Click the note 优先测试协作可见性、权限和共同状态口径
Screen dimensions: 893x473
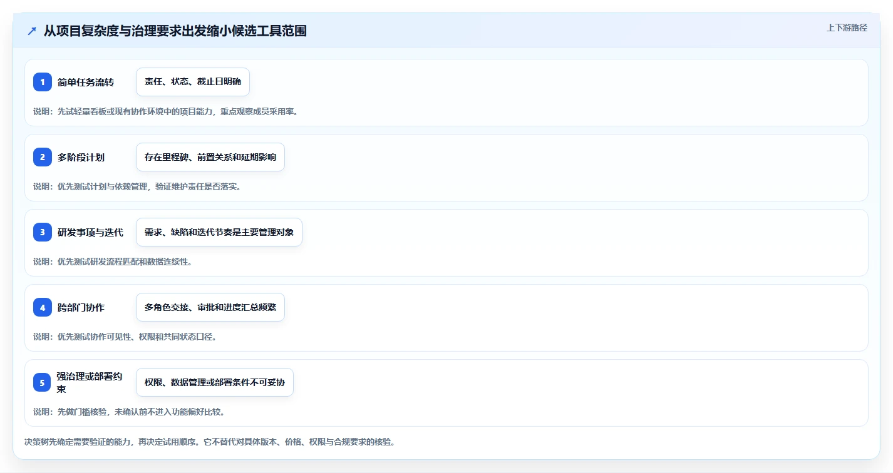click(x=125, y=337)
